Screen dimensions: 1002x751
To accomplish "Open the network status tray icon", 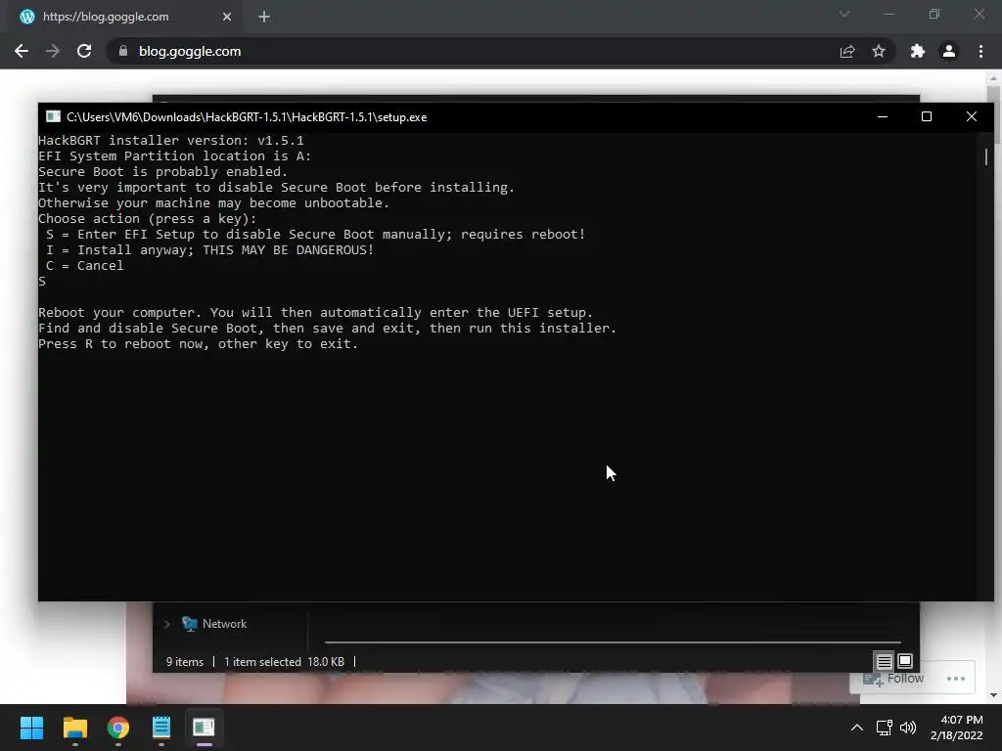I will click(x=884, y=728).
